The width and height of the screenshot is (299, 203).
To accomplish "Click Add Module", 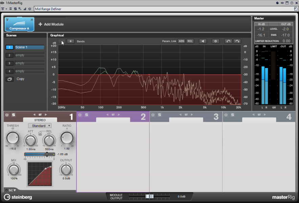I will [51, 24].
